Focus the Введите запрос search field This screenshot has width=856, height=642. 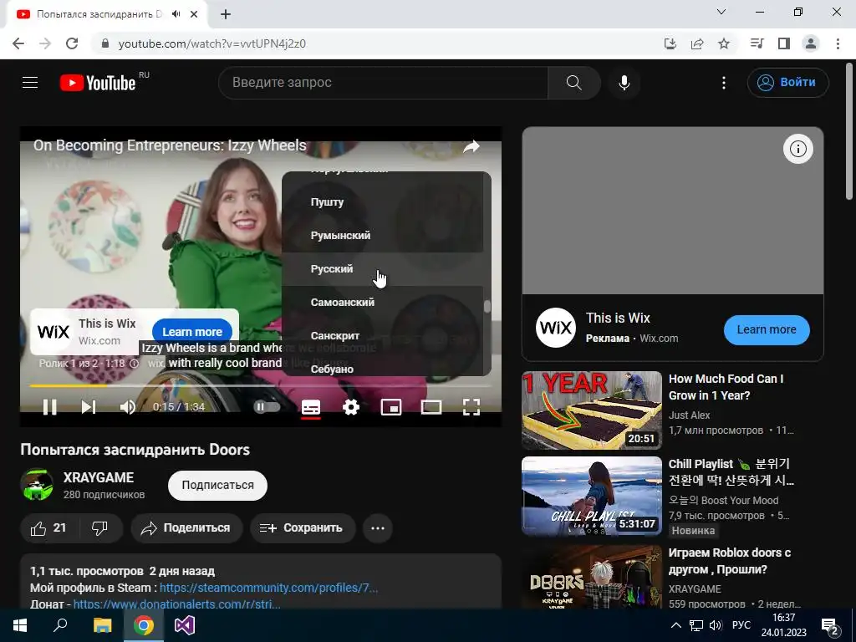click(383, 83)
